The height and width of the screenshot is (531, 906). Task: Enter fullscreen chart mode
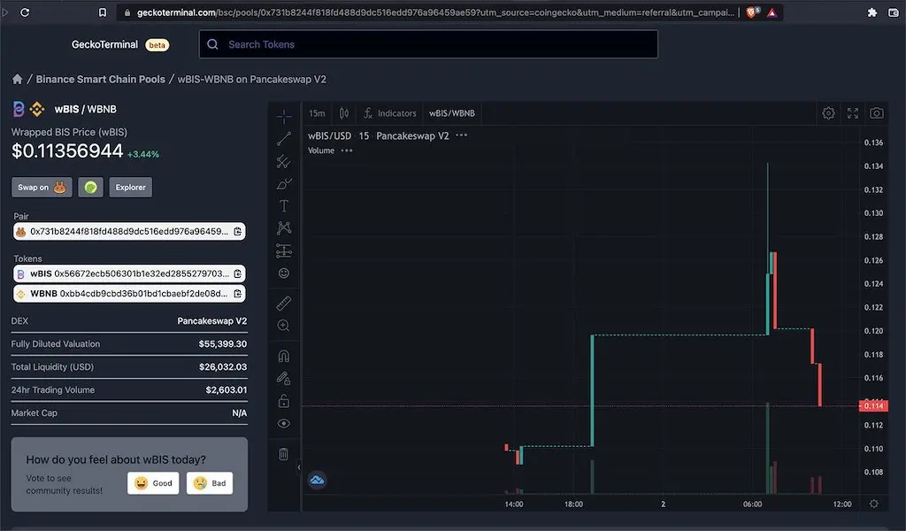click(x=853, y=113)
